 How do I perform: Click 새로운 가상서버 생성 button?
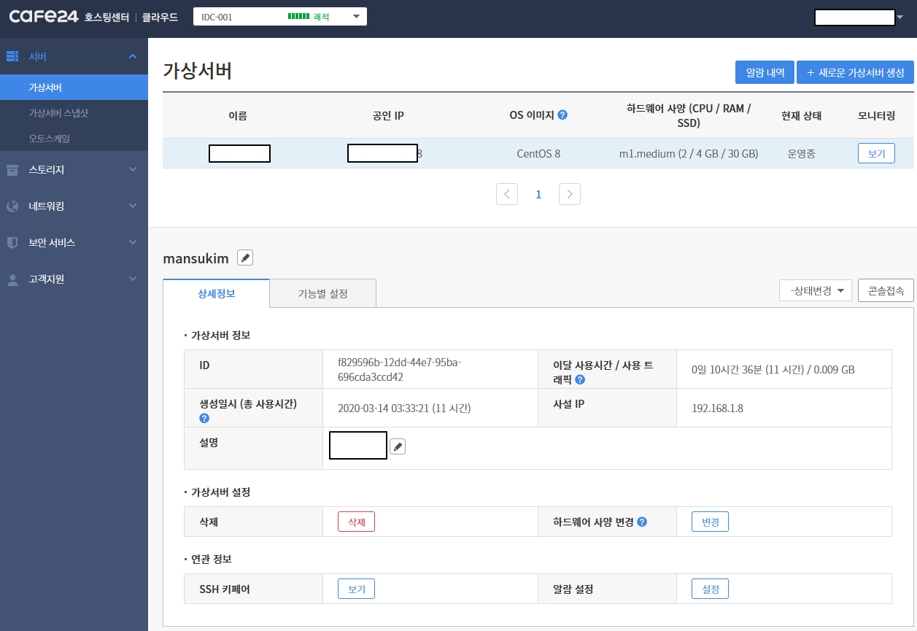pos(855,72)
